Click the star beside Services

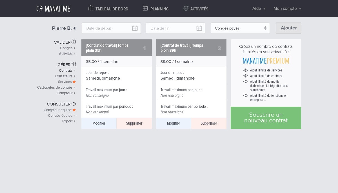[x=74, y=82]
